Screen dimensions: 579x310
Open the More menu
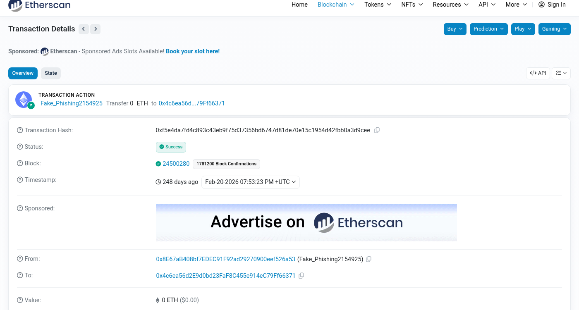[x=516, y=5]
